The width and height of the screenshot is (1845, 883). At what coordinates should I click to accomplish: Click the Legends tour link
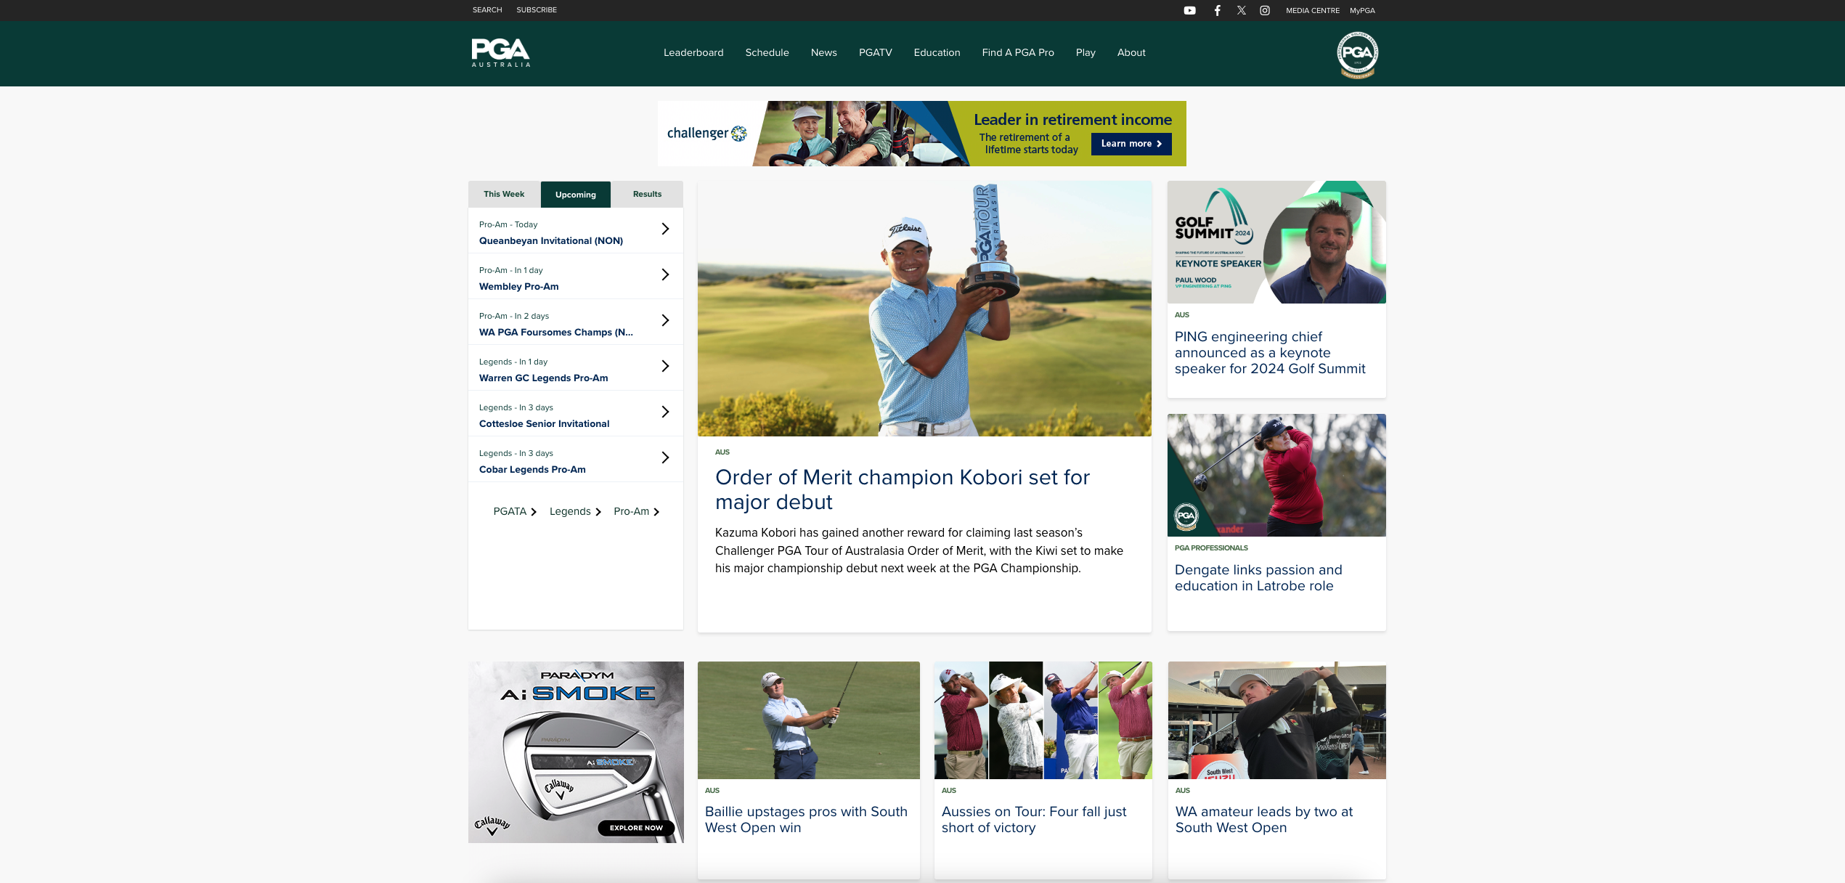coord(574,512)
